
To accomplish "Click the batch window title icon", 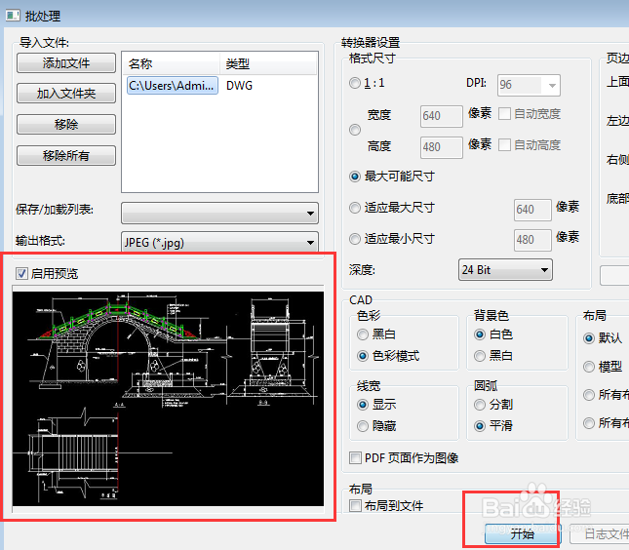I will (x=13, y=16).
